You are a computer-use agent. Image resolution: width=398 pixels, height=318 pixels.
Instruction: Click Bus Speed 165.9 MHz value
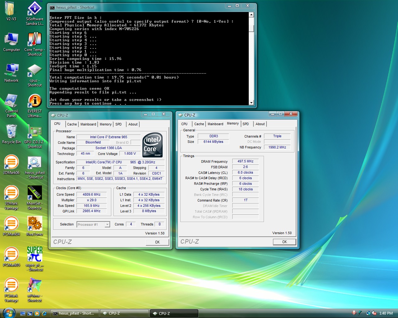point(91,206)
